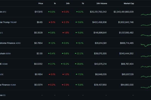Screen dimensions: 151x100
Task: Click BTC market cap $2,343,491,883,029
Action: pyautogui.click(x=124, y=12)
